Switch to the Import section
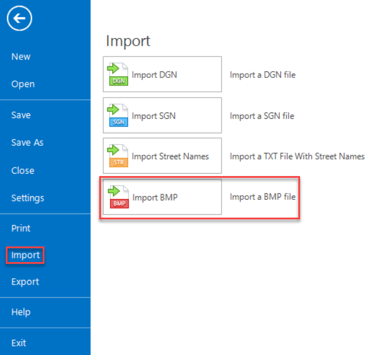The width and height of the screenshot is (367, 355). tap(25, 255)
